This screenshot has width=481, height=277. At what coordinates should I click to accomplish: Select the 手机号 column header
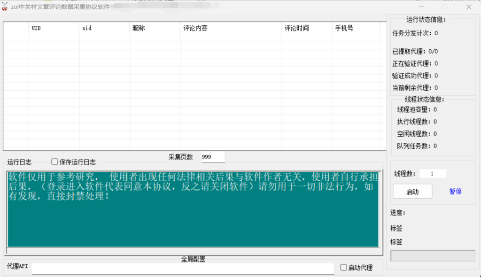[356, 28]
